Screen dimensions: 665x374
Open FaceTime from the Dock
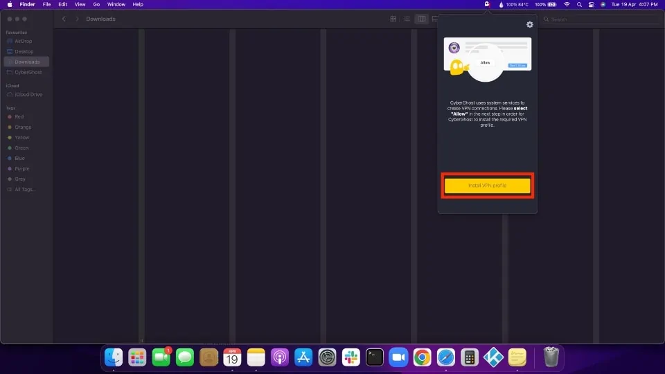tap(161, 357)
